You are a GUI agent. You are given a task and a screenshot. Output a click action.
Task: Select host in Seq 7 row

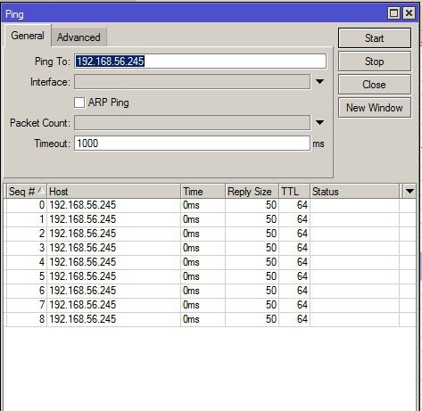click(x=83, y=305)
